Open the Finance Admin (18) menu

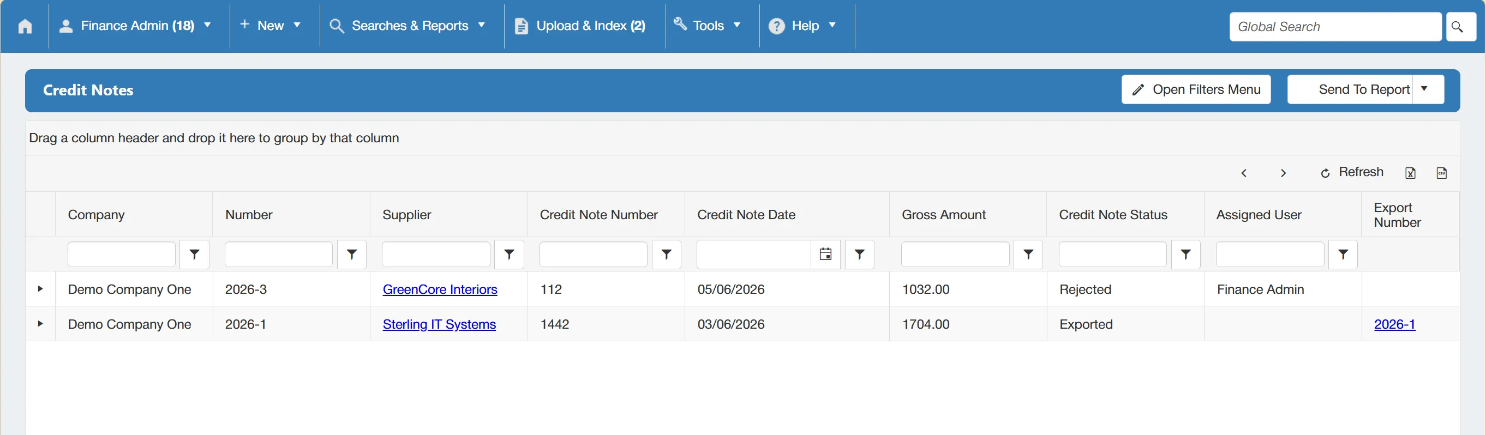pyautogui.click(x=136, y=26)
